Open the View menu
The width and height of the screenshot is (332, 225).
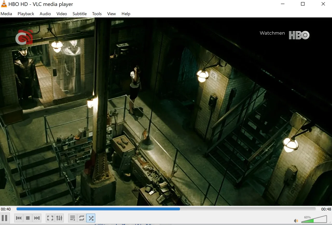(x=111, y=14)
